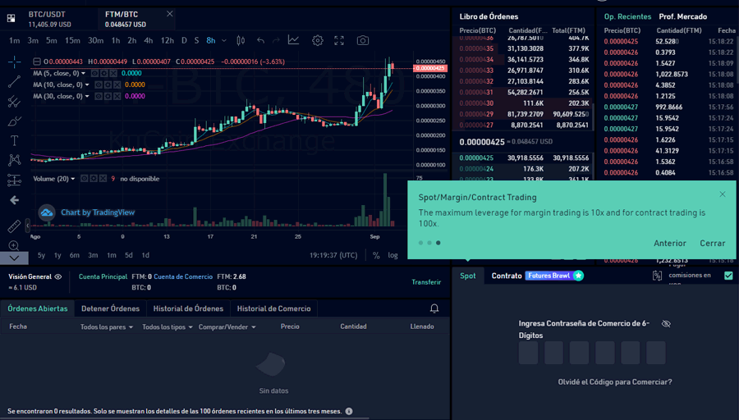Hide the Volume (20) indicator

[x=84, y=179]
